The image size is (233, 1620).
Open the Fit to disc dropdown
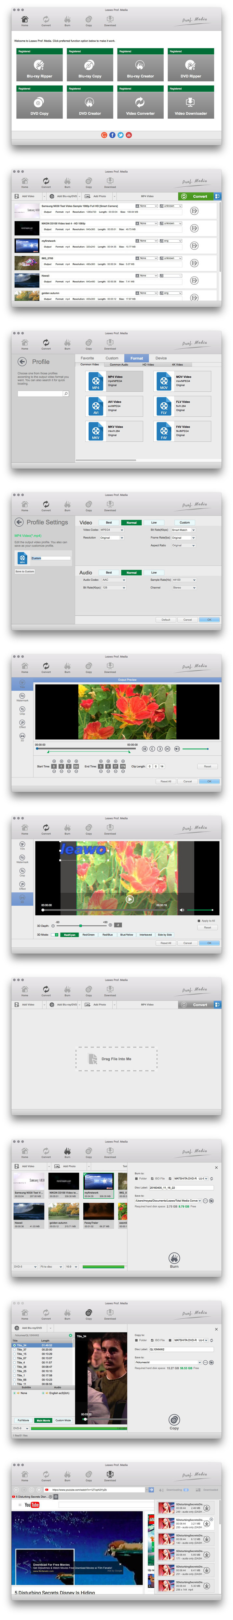[x=51, y=1267]
